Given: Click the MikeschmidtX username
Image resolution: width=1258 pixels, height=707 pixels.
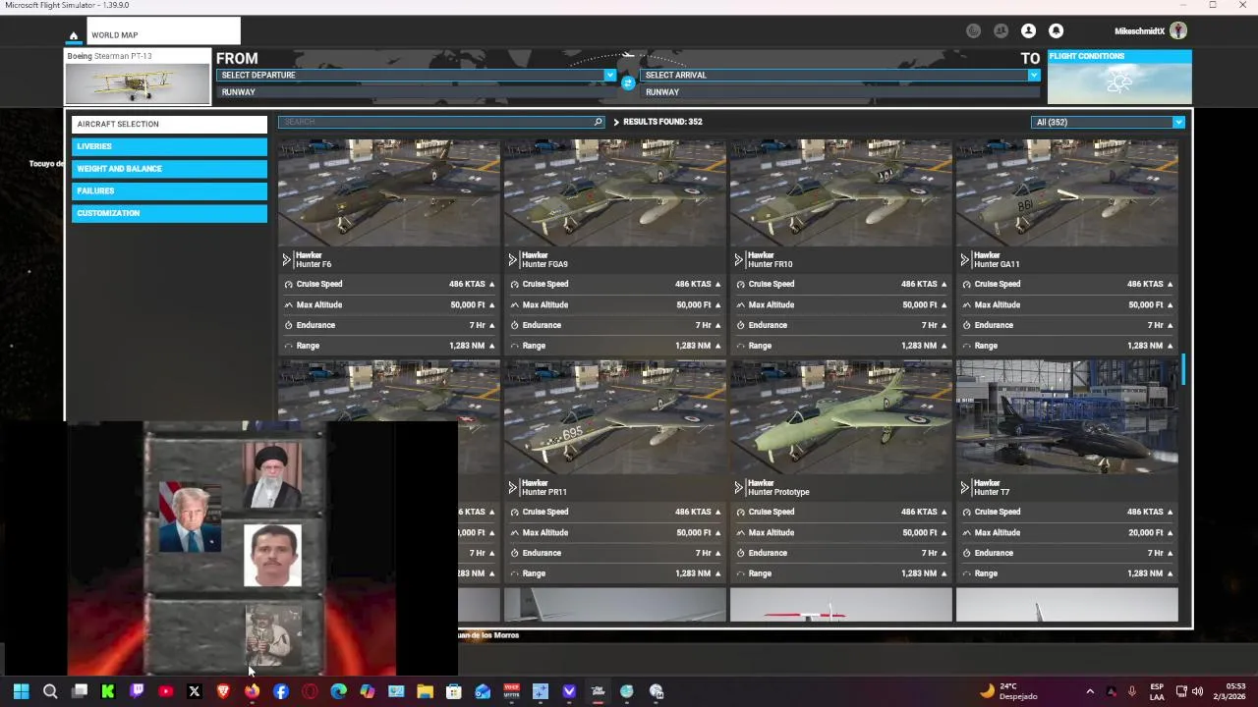Looking at the screenshot, I should coord(1139,31).
